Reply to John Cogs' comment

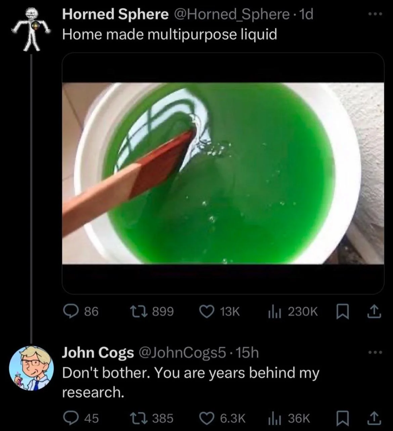click(71, 418)
